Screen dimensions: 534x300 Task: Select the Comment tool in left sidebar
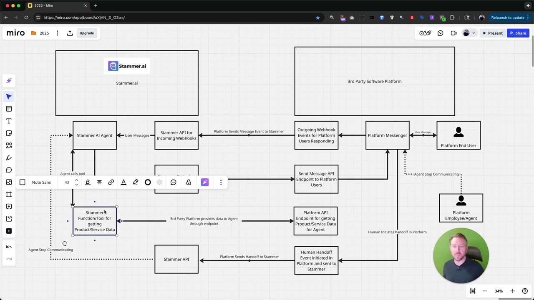coord(9,170)
